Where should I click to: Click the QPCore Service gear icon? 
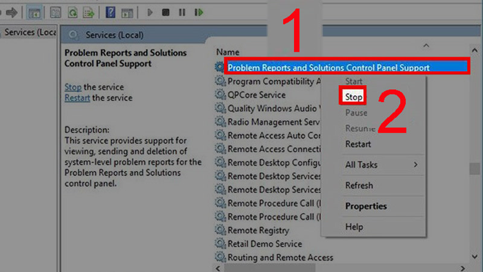tap(220, 95)
